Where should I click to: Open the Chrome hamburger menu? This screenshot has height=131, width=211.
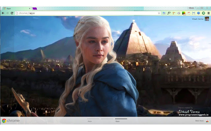click(x=208, y=13)
